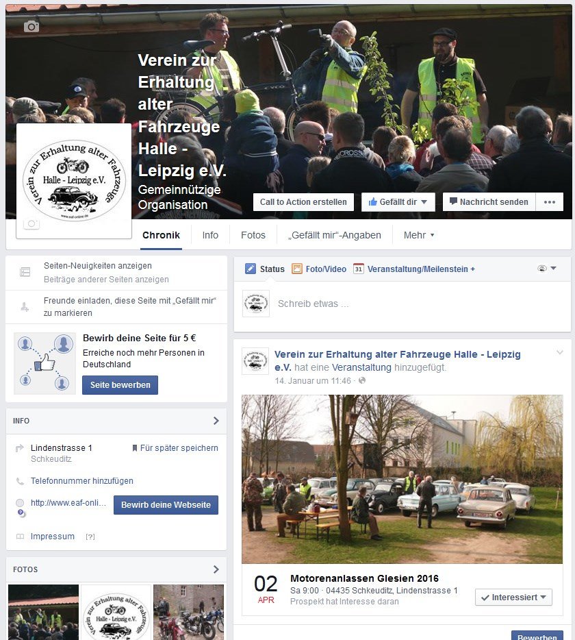Choose the Foto/Video composer option
Viewport: 575px width, 640px height.
coord(319,269)
